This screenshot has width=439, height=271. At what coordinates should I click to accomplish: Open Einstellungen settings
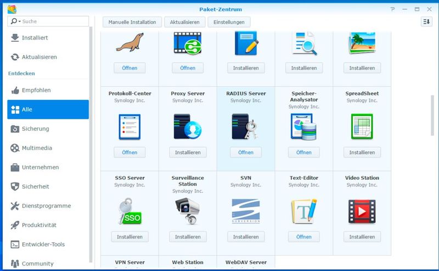tap(229, 22)
